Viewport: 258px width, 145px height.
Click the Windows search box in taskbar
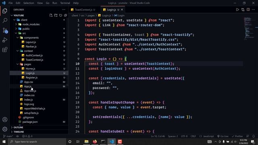click(37, 141)
